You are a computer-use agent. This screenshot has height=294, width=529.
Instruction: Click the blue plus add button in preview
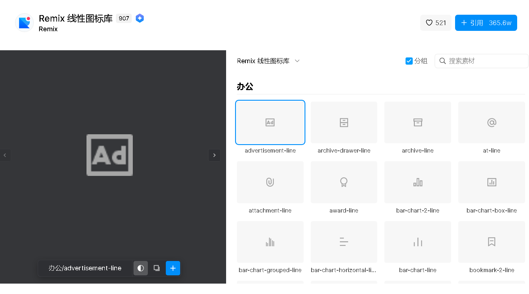coord(173,268)
